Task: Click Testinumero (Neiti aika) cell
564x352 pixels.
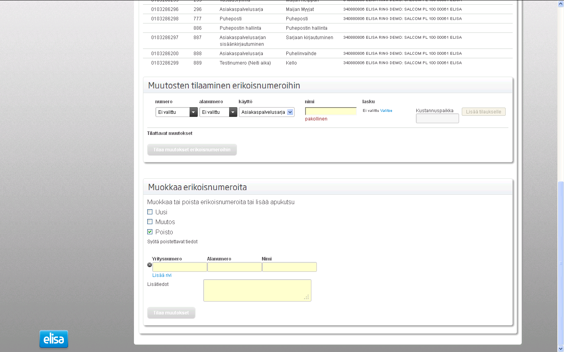Action: tap(245, 63)
